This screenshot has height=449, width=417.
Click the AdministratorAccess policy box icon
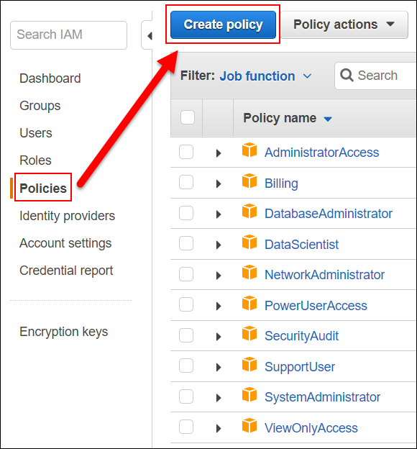coord(249,150)
